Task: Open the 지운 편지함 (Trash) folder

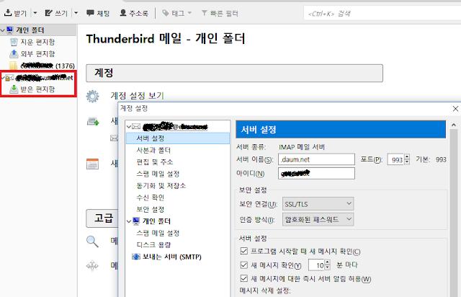Action: 37,42
